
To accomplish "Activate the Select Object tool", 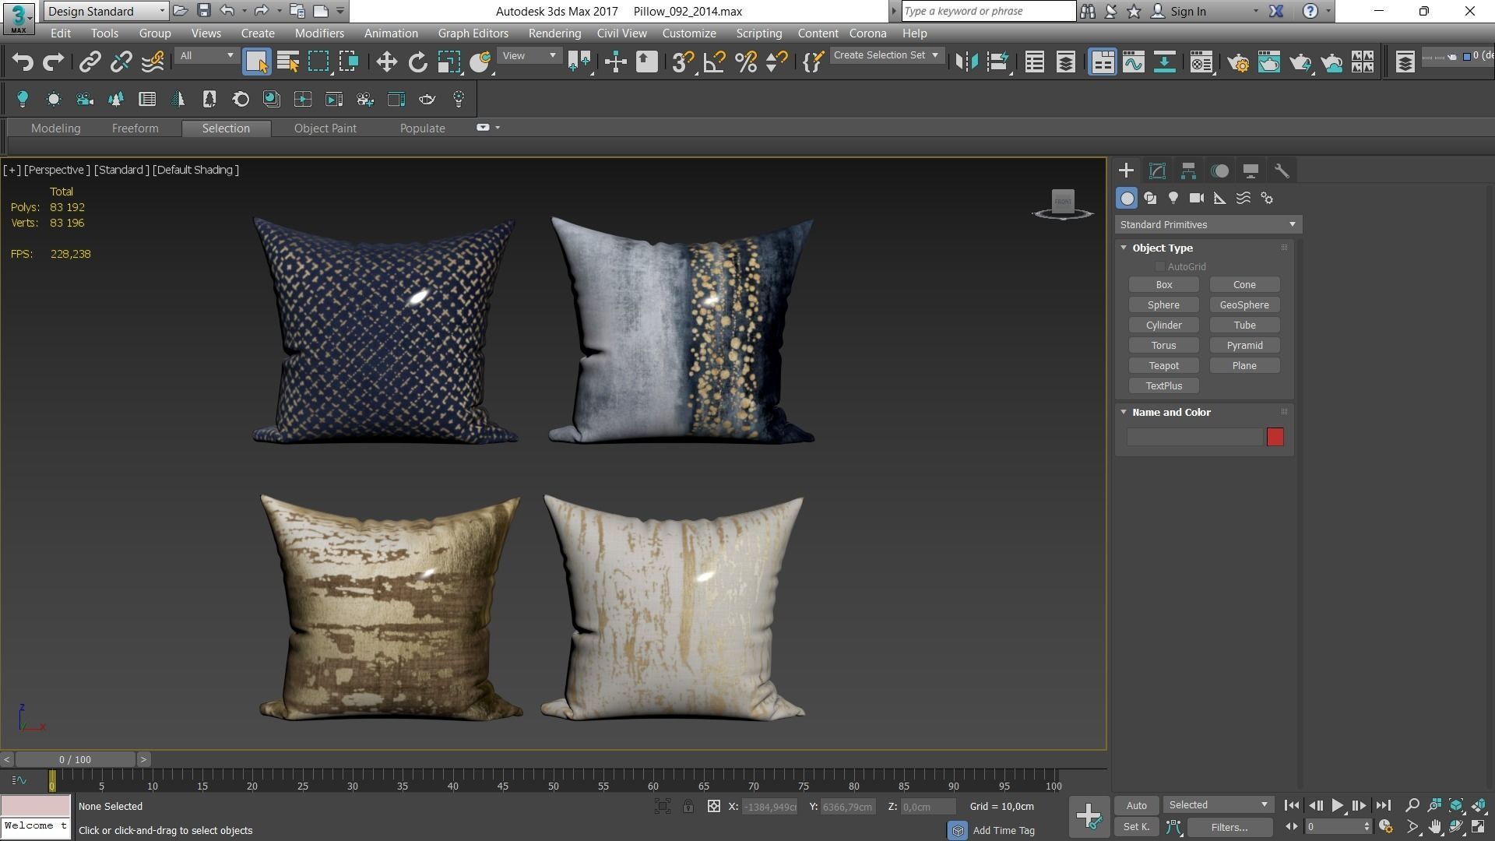I will (256, 62).
